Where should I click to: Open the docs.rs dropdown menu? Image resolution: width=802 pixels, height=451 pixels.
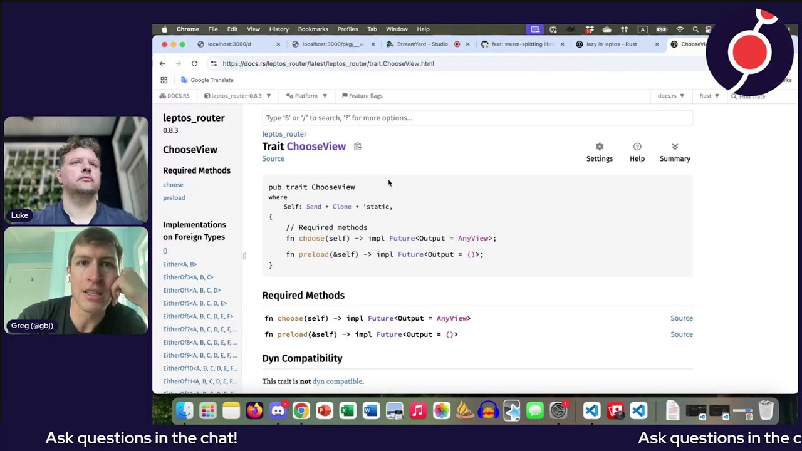[x=671, y=96]
